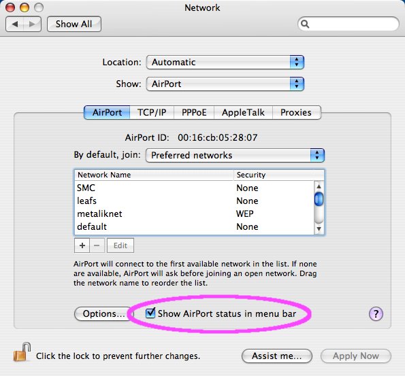The height and width of the screenshot is (376, 405).
Task: Click the red close window button
Action: coord(10,7)
